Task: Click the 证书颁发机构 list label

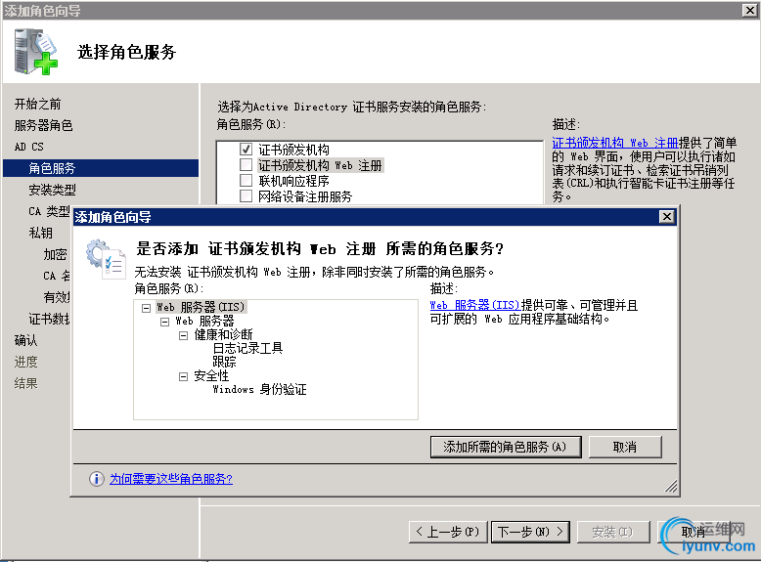Action: [294, 150]
